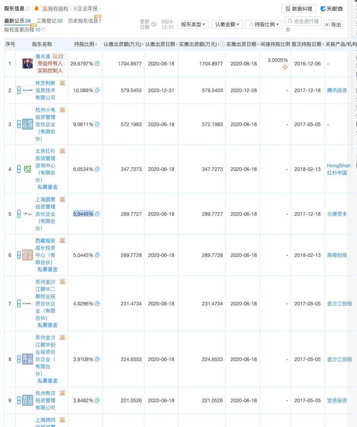Open the 持股比例 dropdown filter
This screenshot has width=357, height=427.
point(264,24)
